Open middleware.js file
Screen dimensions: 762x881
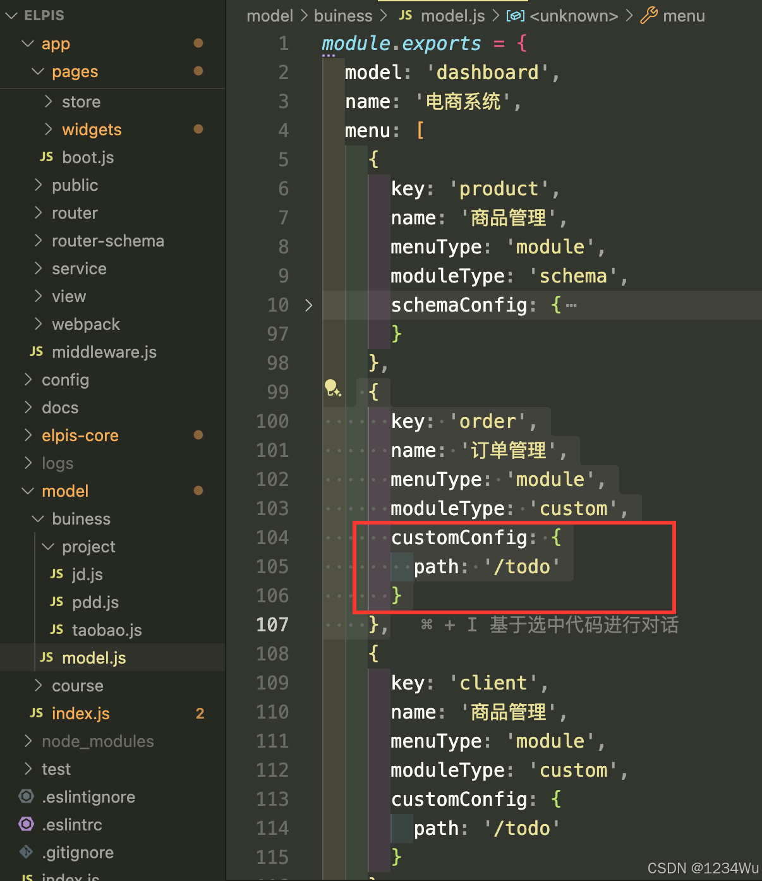pos(104,352)
